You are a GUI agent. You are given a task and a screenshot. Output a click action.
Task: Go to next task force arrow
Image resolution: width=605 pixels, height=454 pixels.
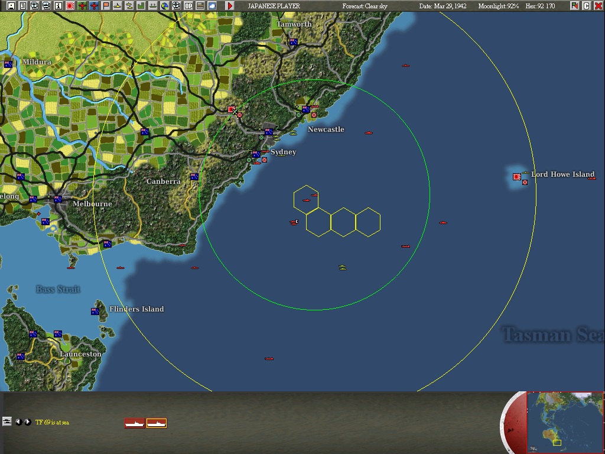tap(28, 422)
